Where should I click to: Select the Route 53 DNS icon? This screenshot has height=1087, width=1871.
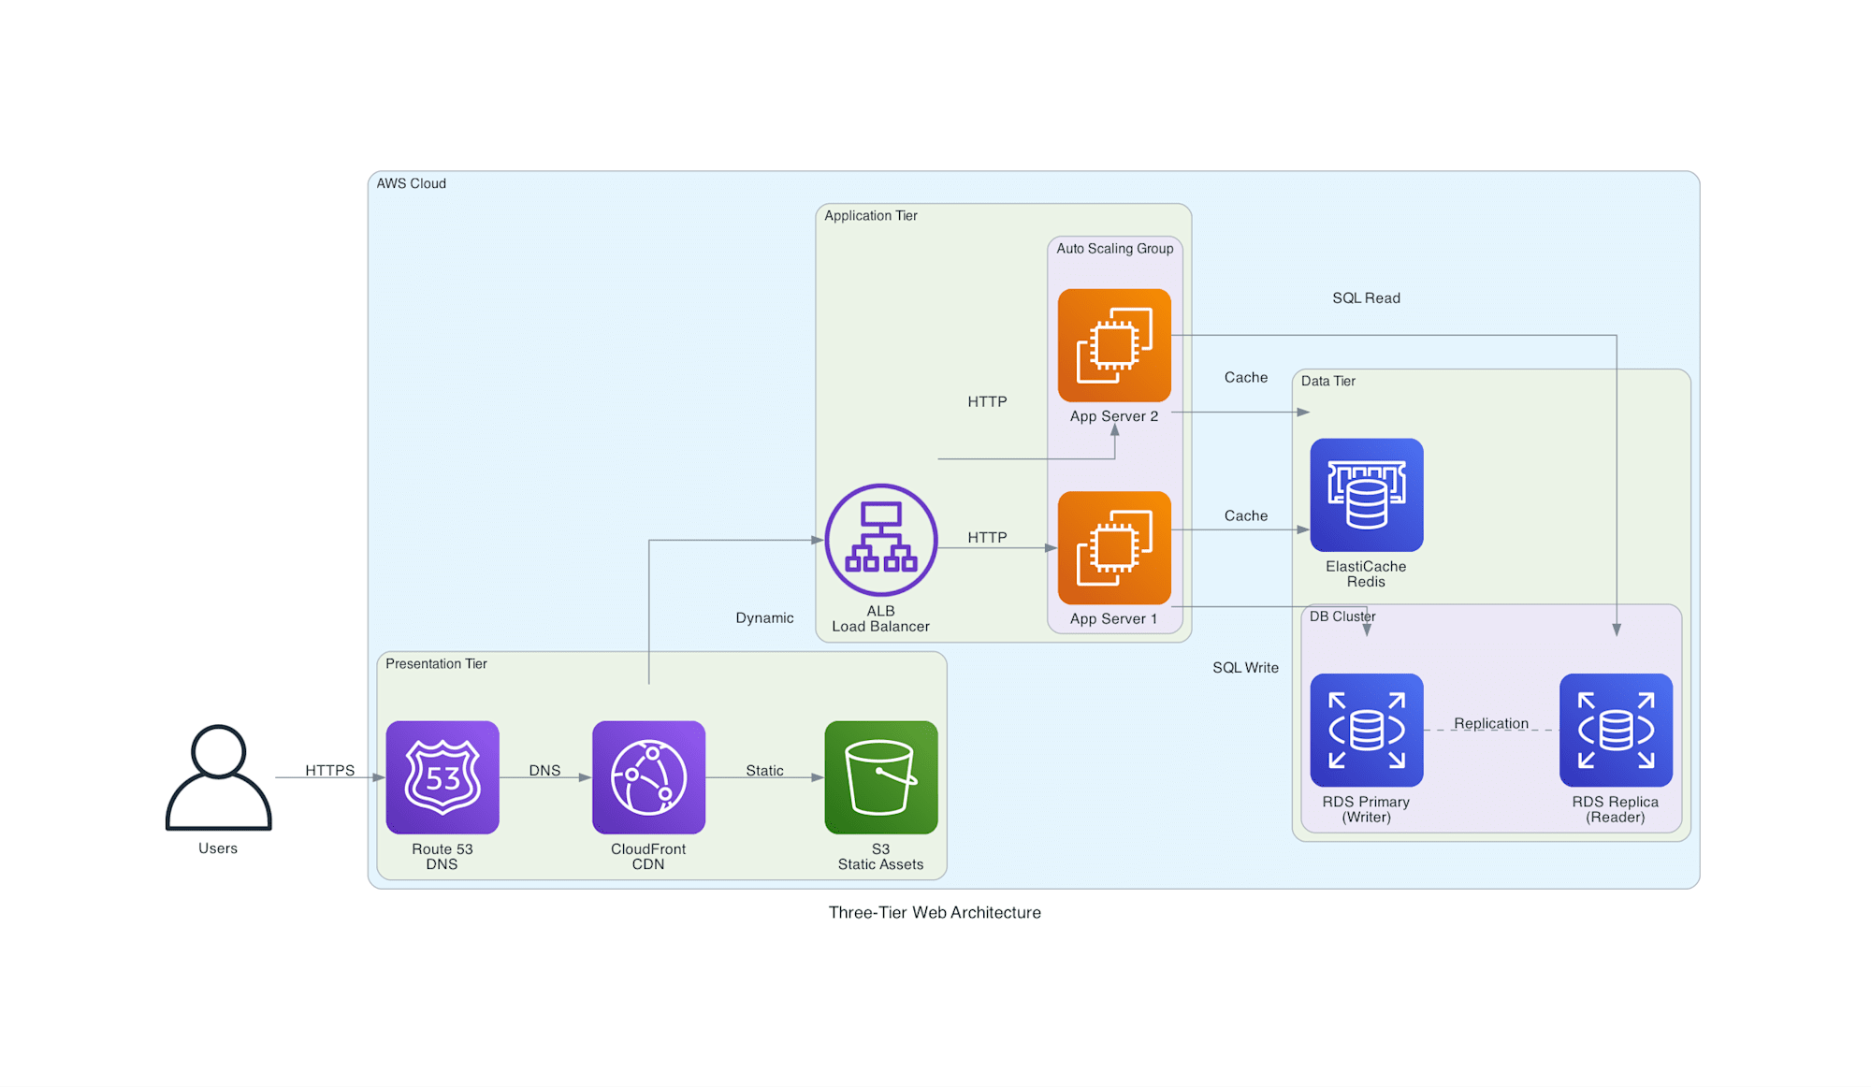[442, 776]
